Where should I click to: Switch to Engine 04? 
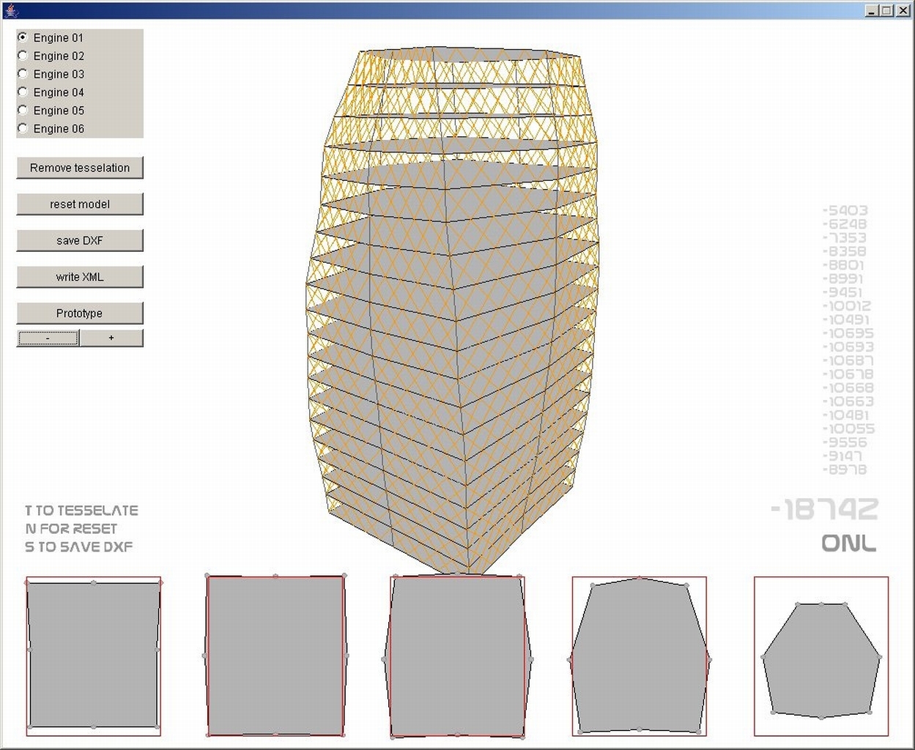[23, 92]
